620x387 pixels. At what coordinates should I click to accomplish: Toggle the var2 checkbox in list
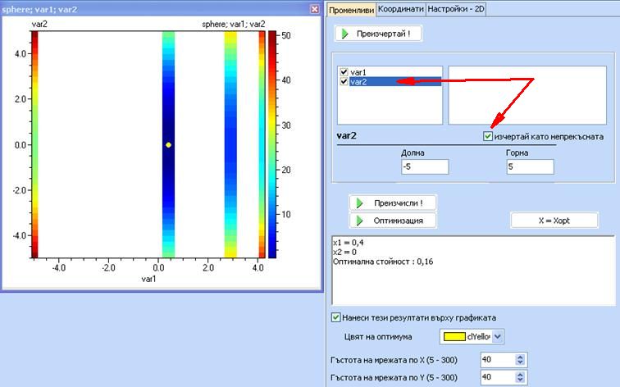pyautogui.click(x=344, y=82)
